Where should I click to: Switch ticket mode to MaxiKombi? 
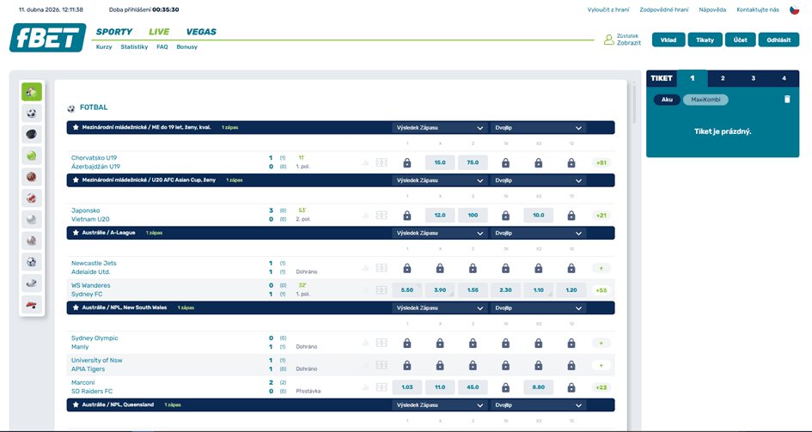point(705,100)
